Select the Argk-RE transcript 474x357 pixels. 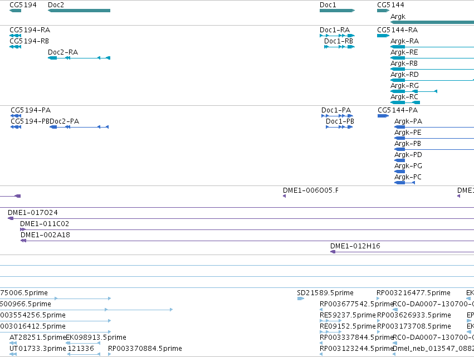click(x=432, y=58)
